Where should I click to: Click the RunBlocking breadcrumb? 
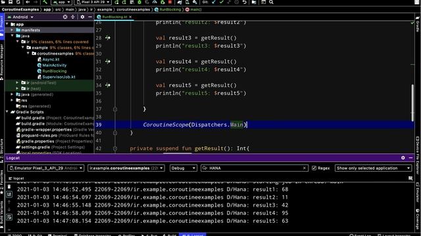click(x=168, y=9)
